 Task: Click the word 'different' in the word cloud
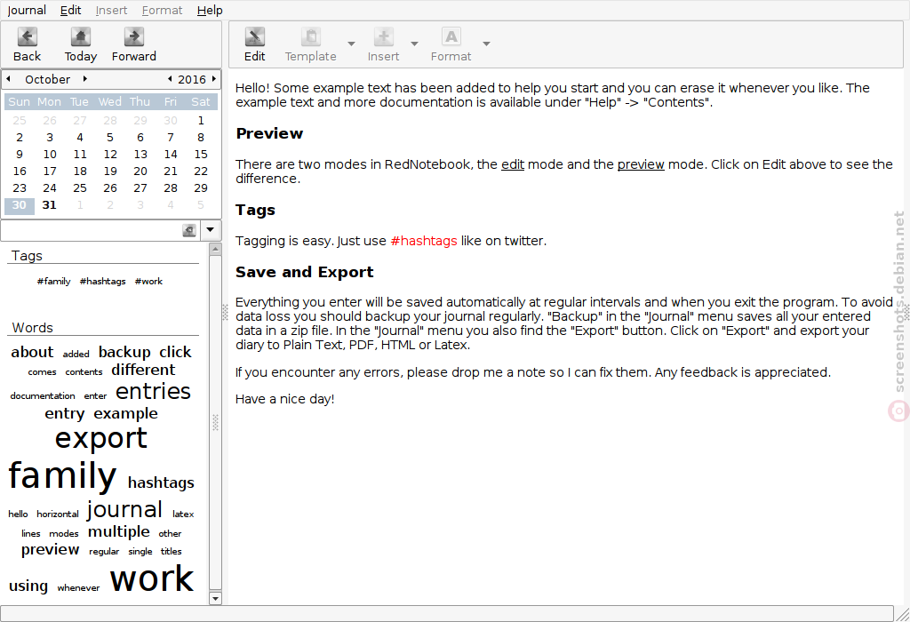[143, 370]
